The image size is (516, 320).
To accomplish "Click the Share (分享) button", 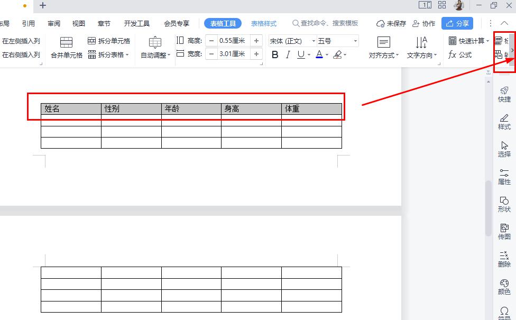I will coord(457,23).
